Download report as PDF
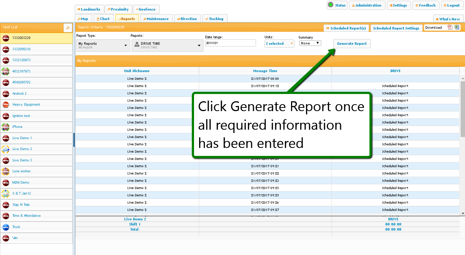465x255 pixels. tap(450, 28)
